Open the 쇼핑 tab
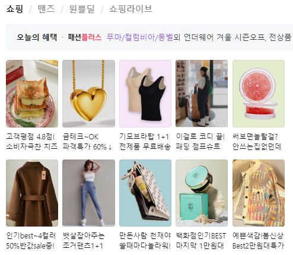Screen dimensions: 293x255 pyautogui.click(x=15, y=9)
